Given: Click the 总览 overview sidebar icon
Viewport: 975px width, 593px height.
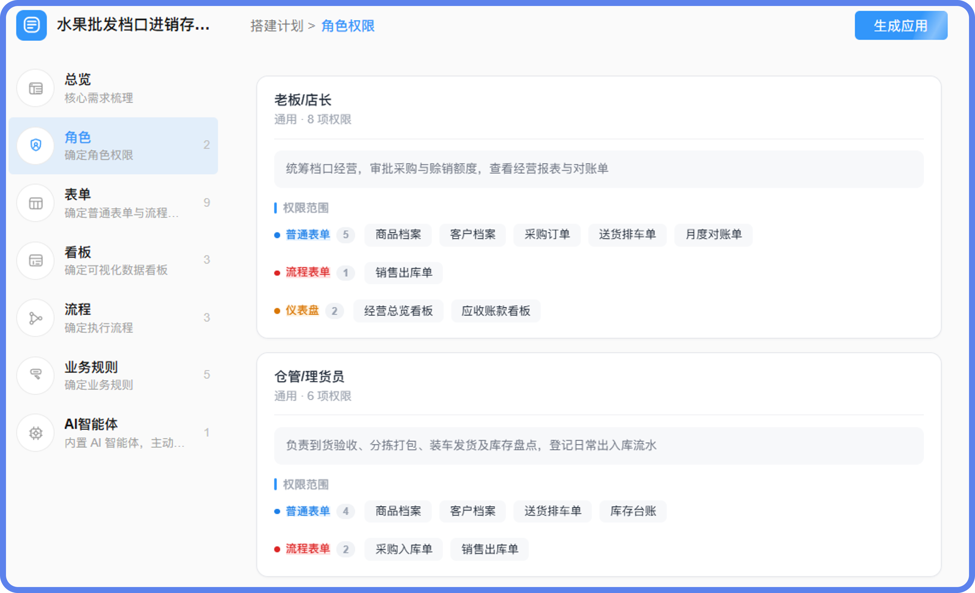Looking at the screenshot, I should [36, 88].
